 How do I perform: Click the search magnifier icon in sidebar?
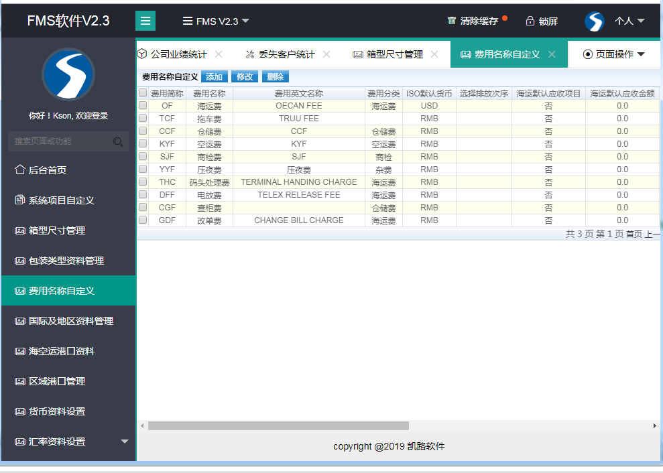tap(118, 141)
